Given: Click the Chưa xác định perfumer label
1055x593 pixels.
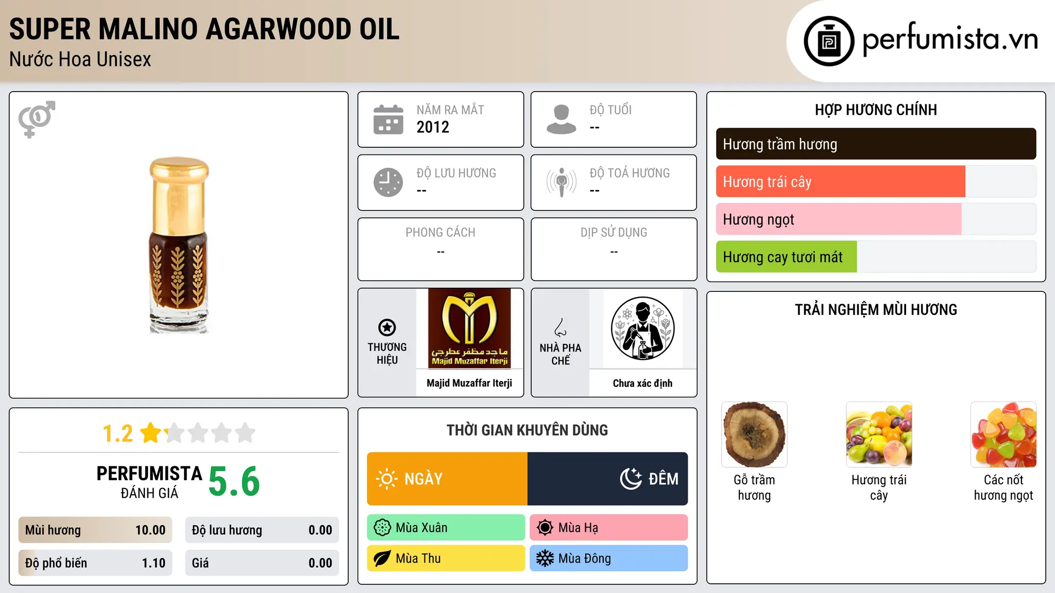Looking at the screenshot, I should [x=642, y=383].
